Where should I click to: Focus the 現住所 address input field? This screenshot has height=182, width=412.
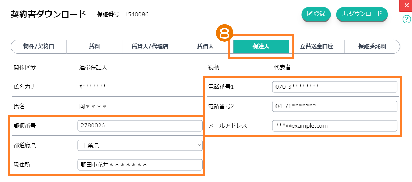(140, 165)
